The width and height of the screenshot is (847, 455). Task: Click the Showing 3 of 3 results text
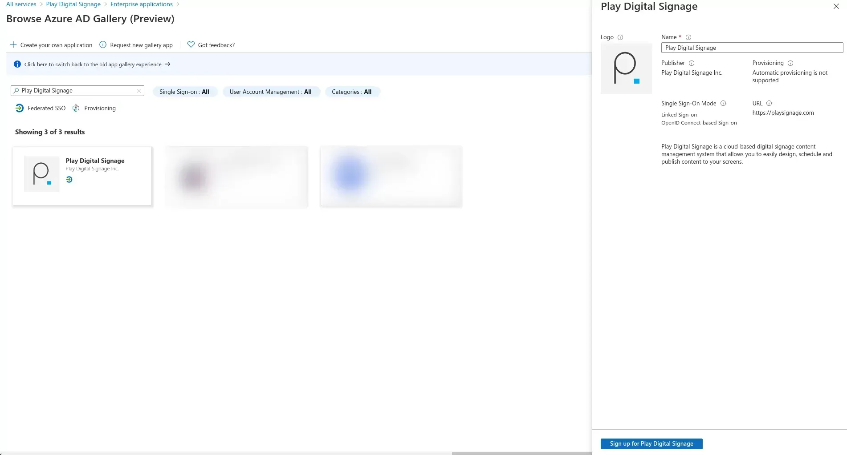click(x=50, y=132)
